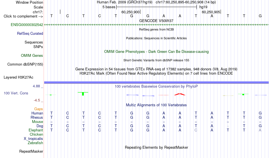This screenshot has height=158, width=269.
Task: Click the Dog species label
Action: (x=40, y=126)
